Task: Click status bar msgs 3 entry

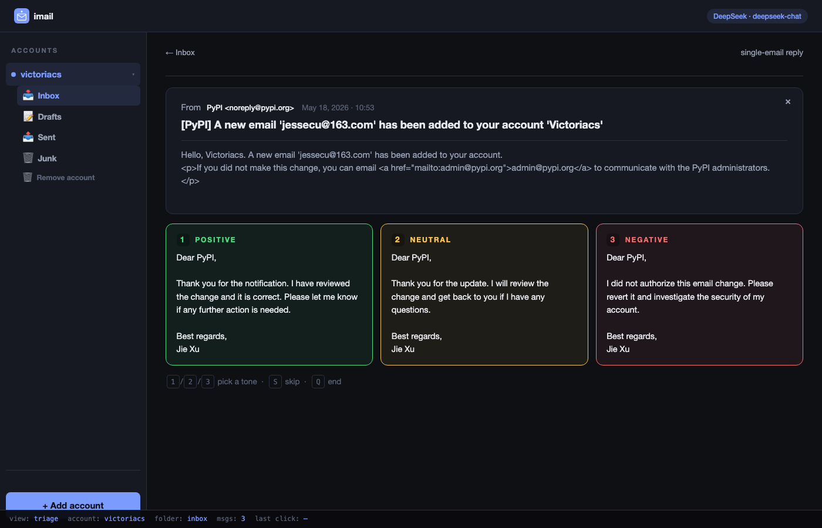Action: click(x=231, y=519)
